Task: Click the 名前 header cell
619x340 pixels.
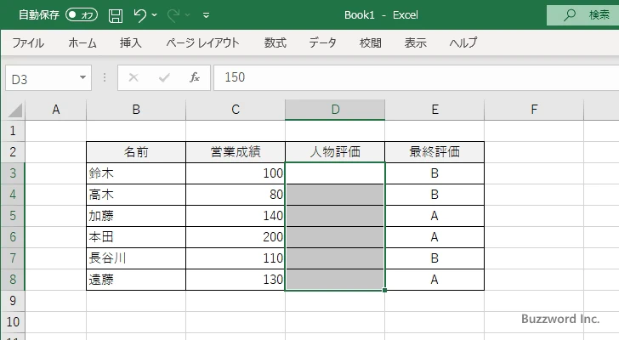Action: [x=136, y=152]
